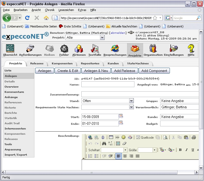Expand the Stand dropdown
Image resolution: width=204 pixels, height=181 pixels.
click(131, 101)
